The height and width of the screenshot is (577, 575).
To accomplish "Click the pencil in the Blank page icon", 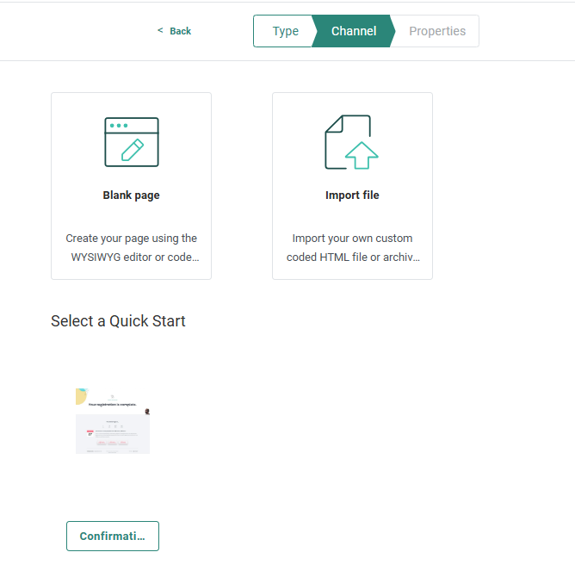I will pyautogui.click(x=132, y=150).
